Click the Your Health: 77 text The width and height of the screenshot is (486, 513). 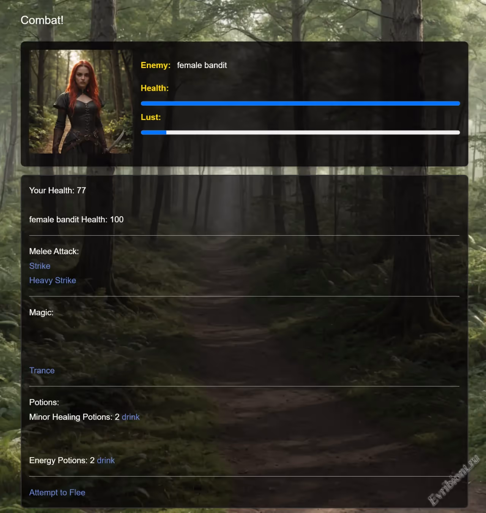click(57, 190)
